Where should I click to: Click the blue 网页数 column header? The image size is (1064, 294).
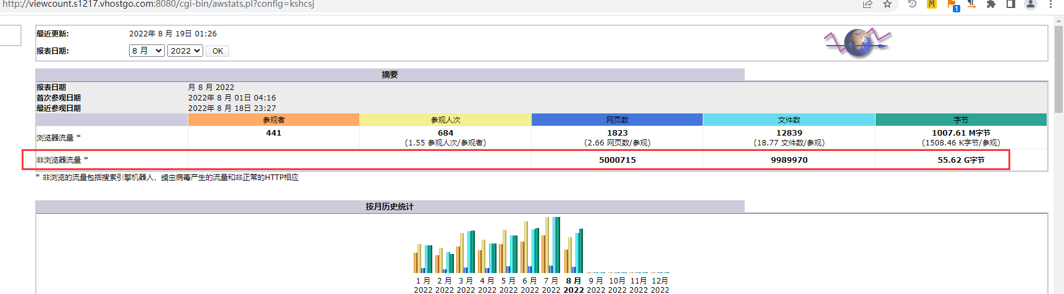point(617,120)
